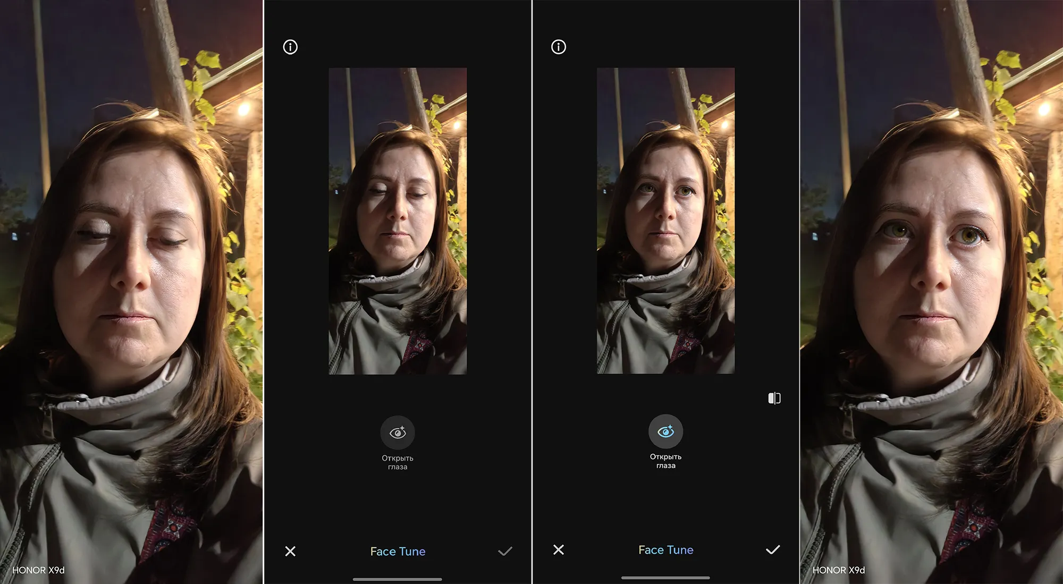Open info icon above open-eyes preview
This screenshot has height=584, width=1063.
[559, 47]
